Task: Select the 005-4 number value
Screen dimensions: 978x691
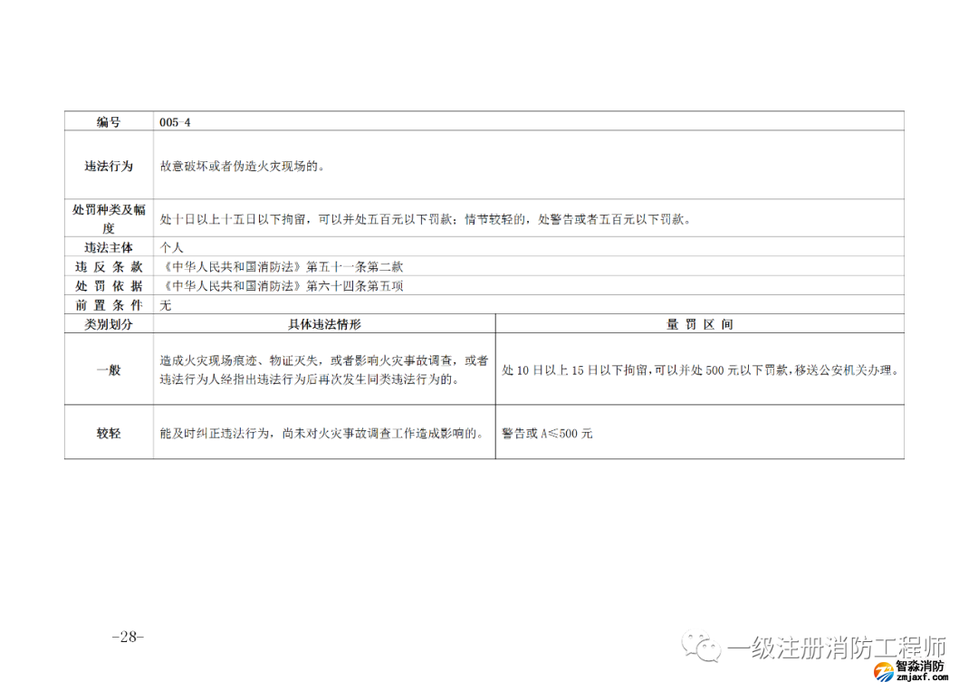Action: coord(175,121)
